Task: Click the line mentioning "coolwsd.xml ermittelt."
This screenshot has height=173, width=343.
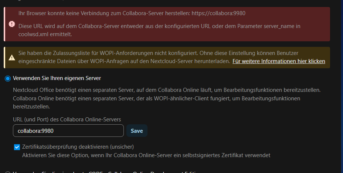Action: pos(45,34)
